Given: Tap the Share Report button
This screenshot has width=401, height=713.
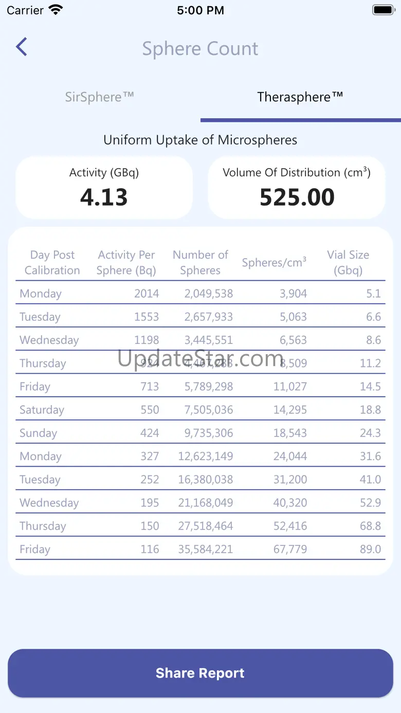Looking at the screenshot, I should (x=200, y=673).
